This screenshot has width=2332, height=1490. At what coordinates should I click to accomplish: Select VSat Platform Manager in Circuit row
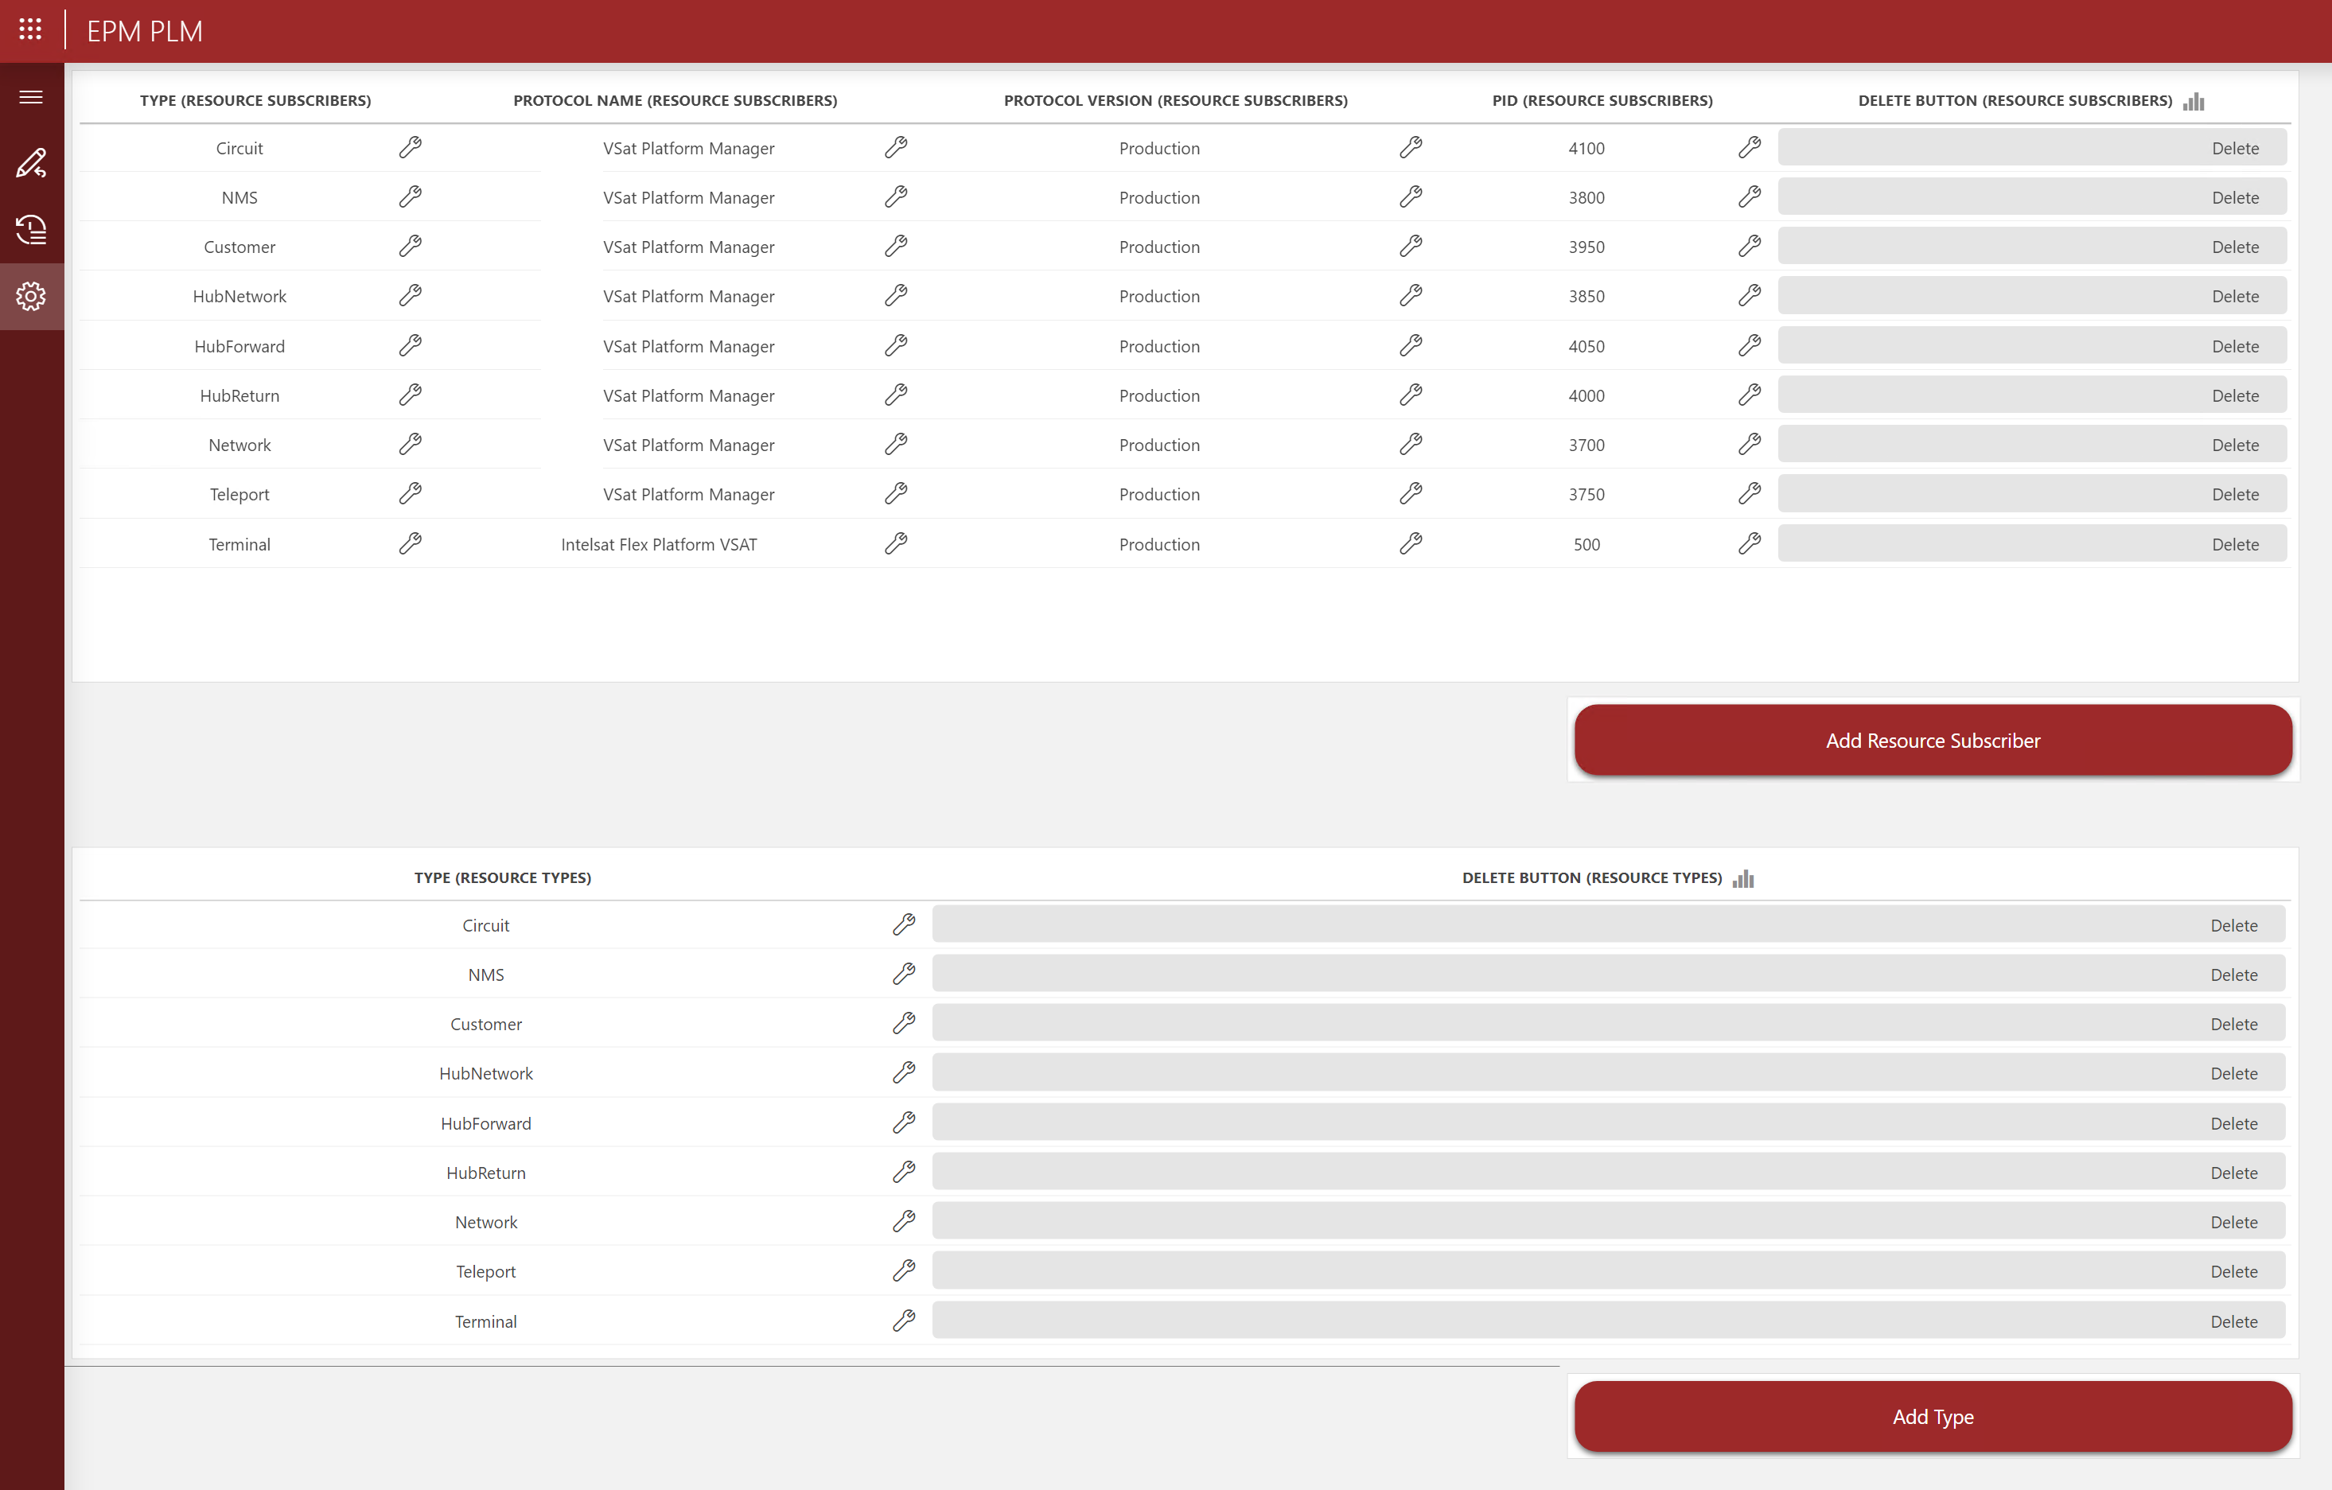688,148
